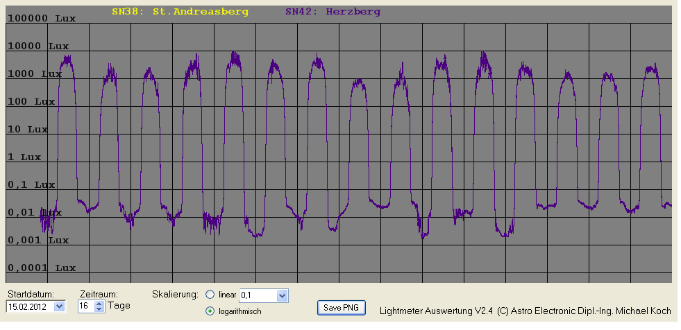Screen dimensions: 681x330
Task: Click the SN42: Herzberg legend label
Action: (x=333, y=12)
